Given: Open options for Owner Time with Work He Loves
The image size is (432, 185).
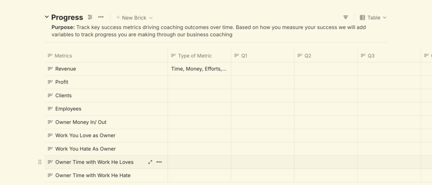Looking at the screenshot, I should tap(159, 162).
